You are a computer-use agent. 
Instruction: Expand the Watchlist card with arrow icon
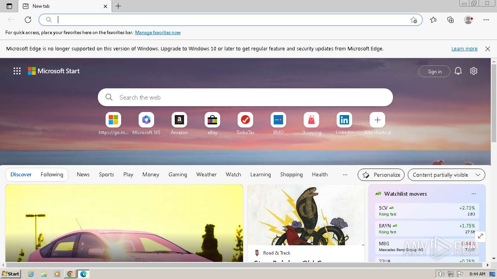(480, 236)
